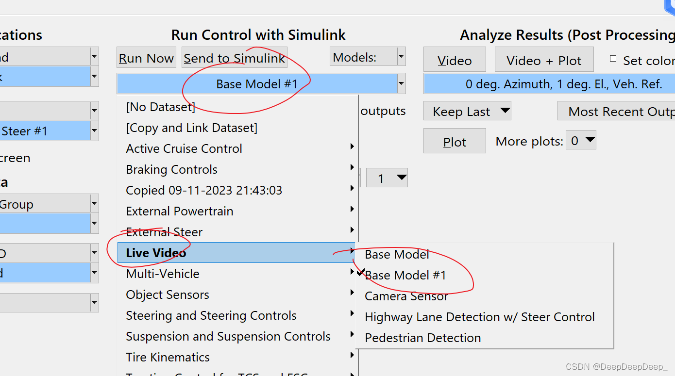
Task: Expand the Braking Controls submenu
Action: 171,169
